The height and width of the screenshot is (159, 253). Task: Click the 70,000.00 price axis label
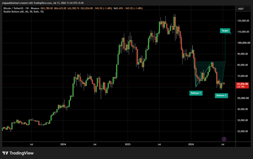point(243,76)
